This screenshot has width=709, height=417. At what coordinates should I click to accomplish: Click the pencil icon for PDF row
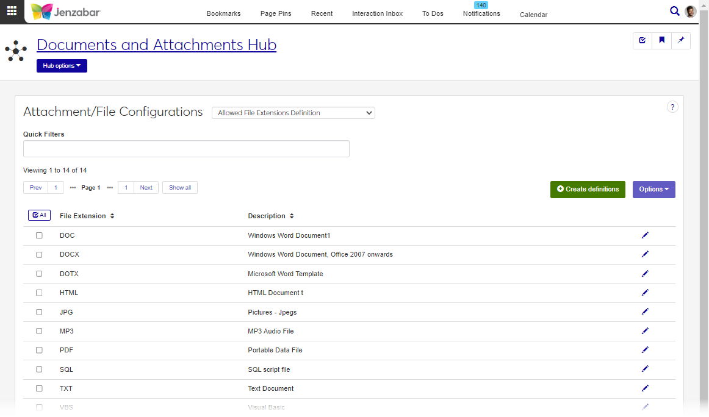pos(645,350)
